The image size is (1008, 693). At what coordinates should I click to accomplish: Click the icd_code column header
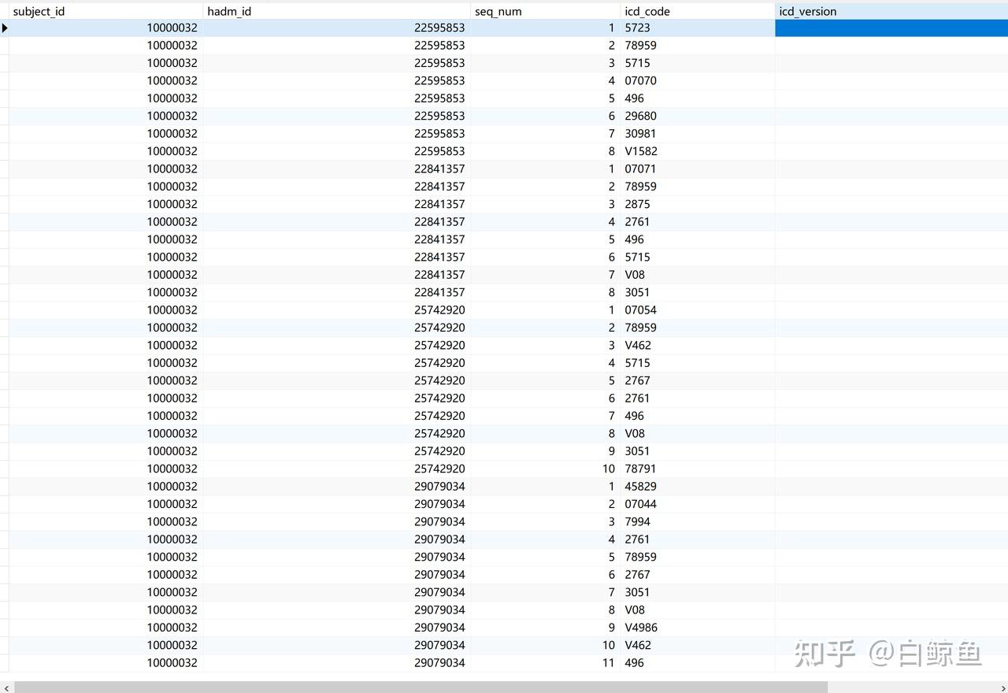point(698,11)
